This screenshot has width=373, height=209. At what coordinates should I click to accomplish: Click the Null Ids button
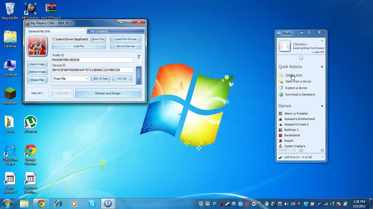coord(122,79)
